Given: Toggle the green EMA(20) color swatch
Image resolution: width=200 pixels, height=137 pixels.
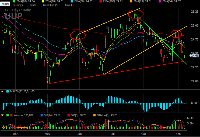Looking at the screenshot, I should [x=14, y=1].
